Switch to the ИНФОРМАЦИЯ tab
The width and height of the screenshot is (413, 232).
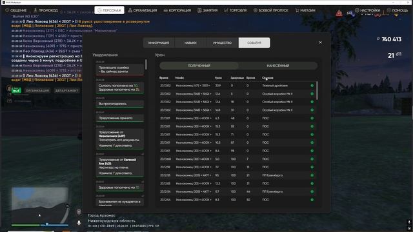pyautogui.click(x=159, y=43)
